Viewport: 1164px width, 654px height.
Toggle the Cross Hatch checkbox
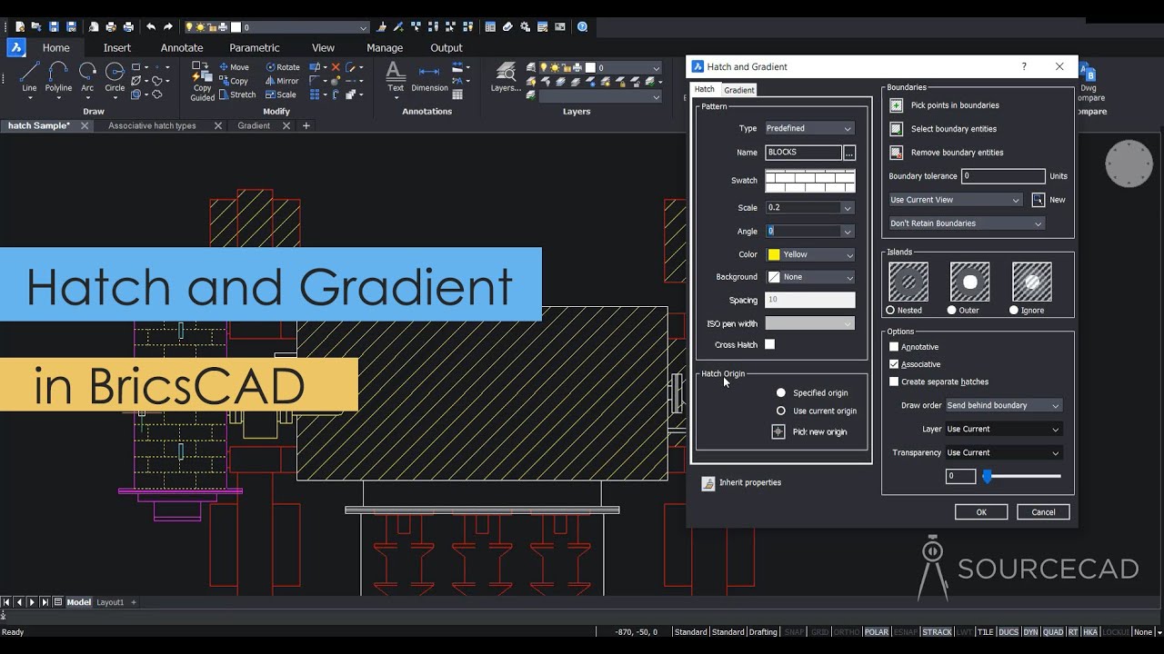click(x=770, y=344)
